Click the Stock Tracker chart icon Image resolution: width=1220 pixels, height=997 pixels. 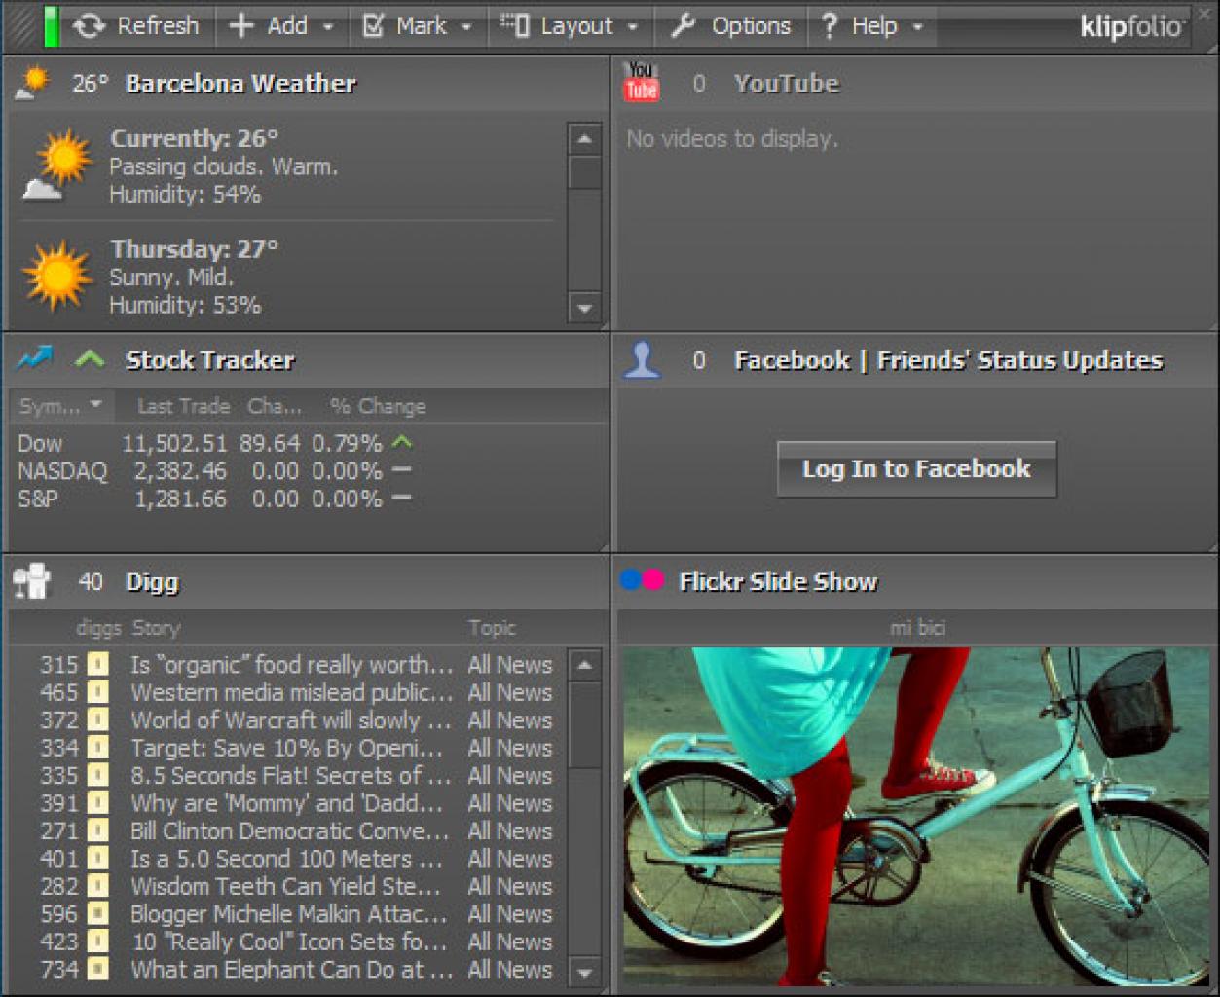click(34, 358)
